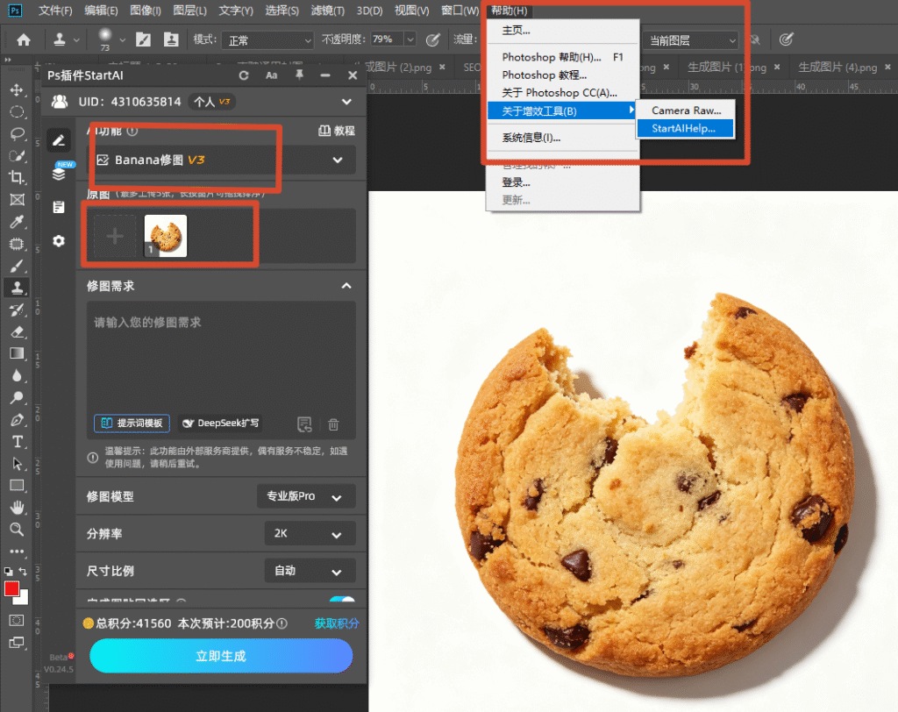Clear the prompt with trash icon
Image resolution: width=898 pixels, height=712 pixels.
[x=333, y=424]
